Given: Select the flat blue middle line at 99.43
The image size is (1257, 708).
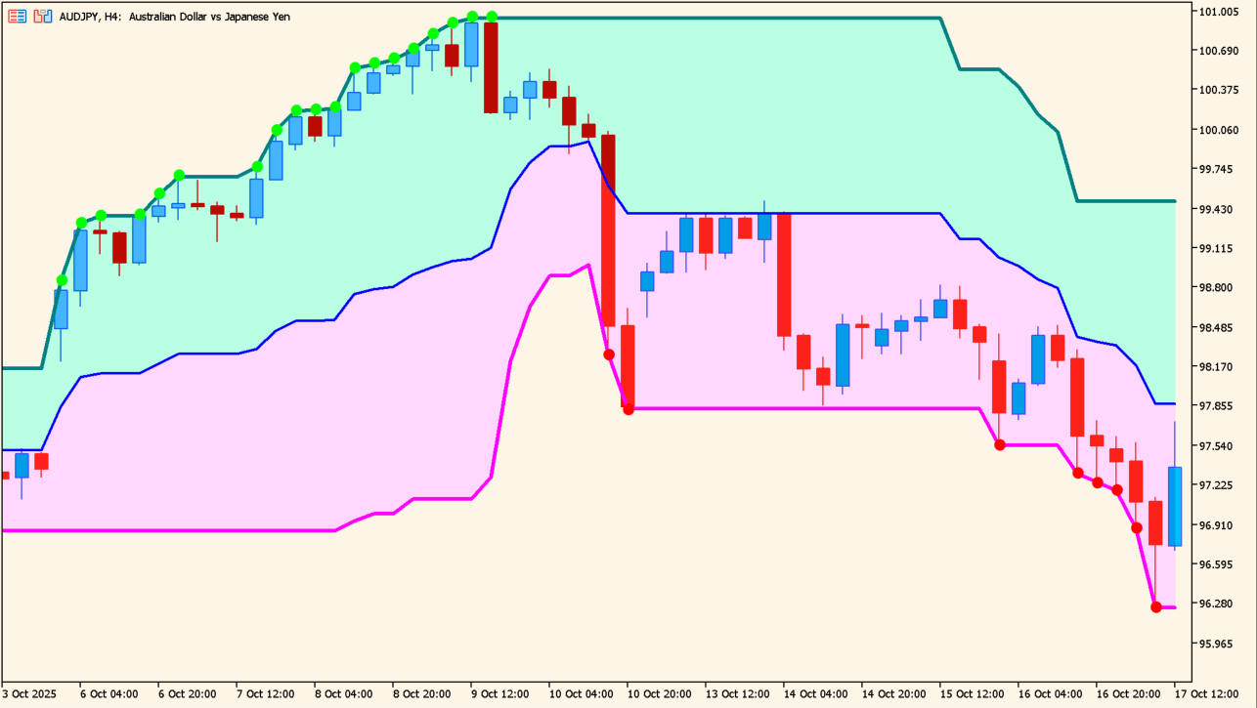Looking at the screenshot, I should pyautogui.click(x=860, y=213).
